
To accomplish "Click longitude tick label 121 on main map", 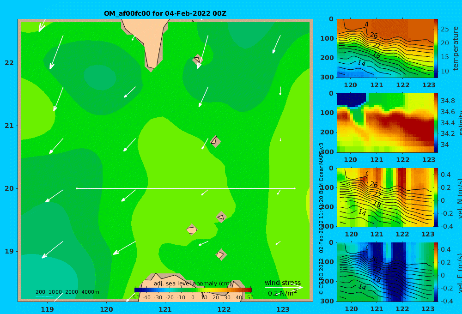I will tap(165, 309).
